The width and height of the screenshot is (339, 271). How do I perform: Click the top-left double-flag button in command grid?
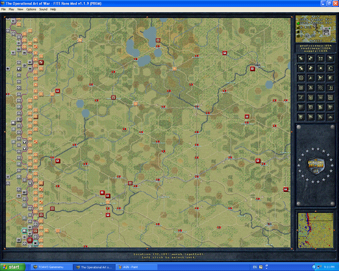pyautogui.click(x=301, y=58)
